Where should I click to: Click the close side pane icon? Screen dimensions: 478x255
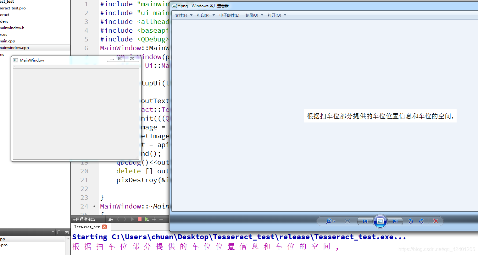(67, 232)
